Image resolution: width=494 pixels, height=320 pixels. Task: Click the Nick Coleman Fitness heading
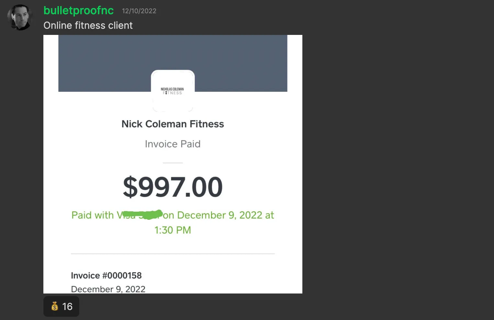click(x=173, y=124)
